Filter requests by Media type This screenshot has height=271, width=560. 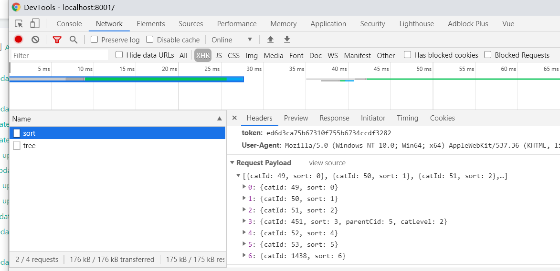274,56
